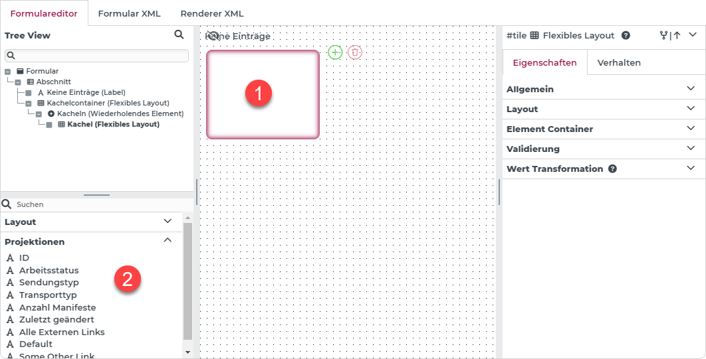The height and width of the screenshot is (359, 706).
Task: Collapse the Kachelcontainer tree node toggle
Action: tap(29, 104)
